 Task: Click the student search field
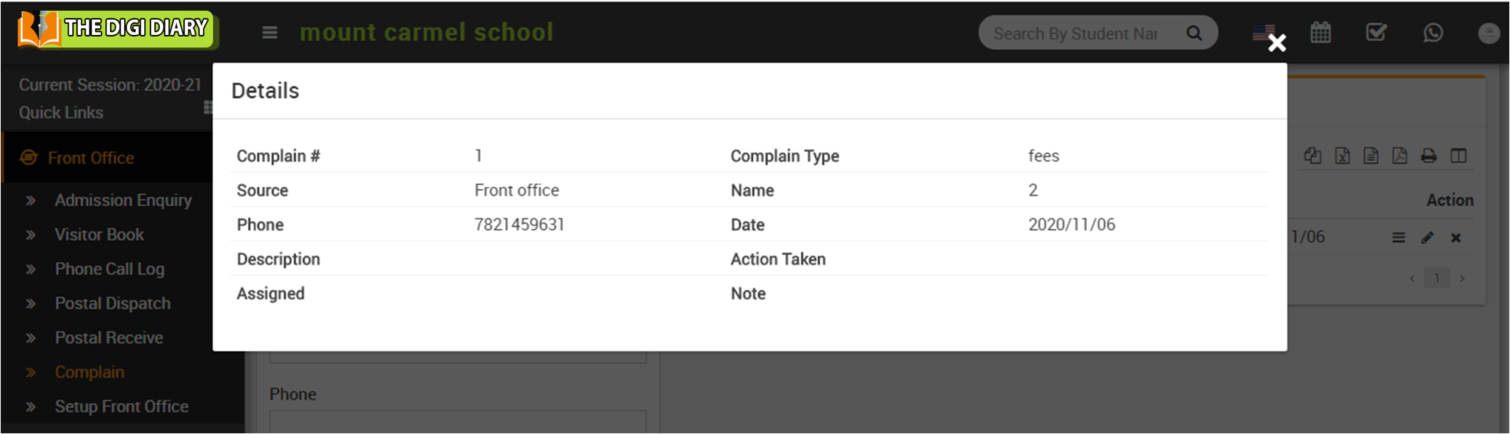coord(1075,33)
